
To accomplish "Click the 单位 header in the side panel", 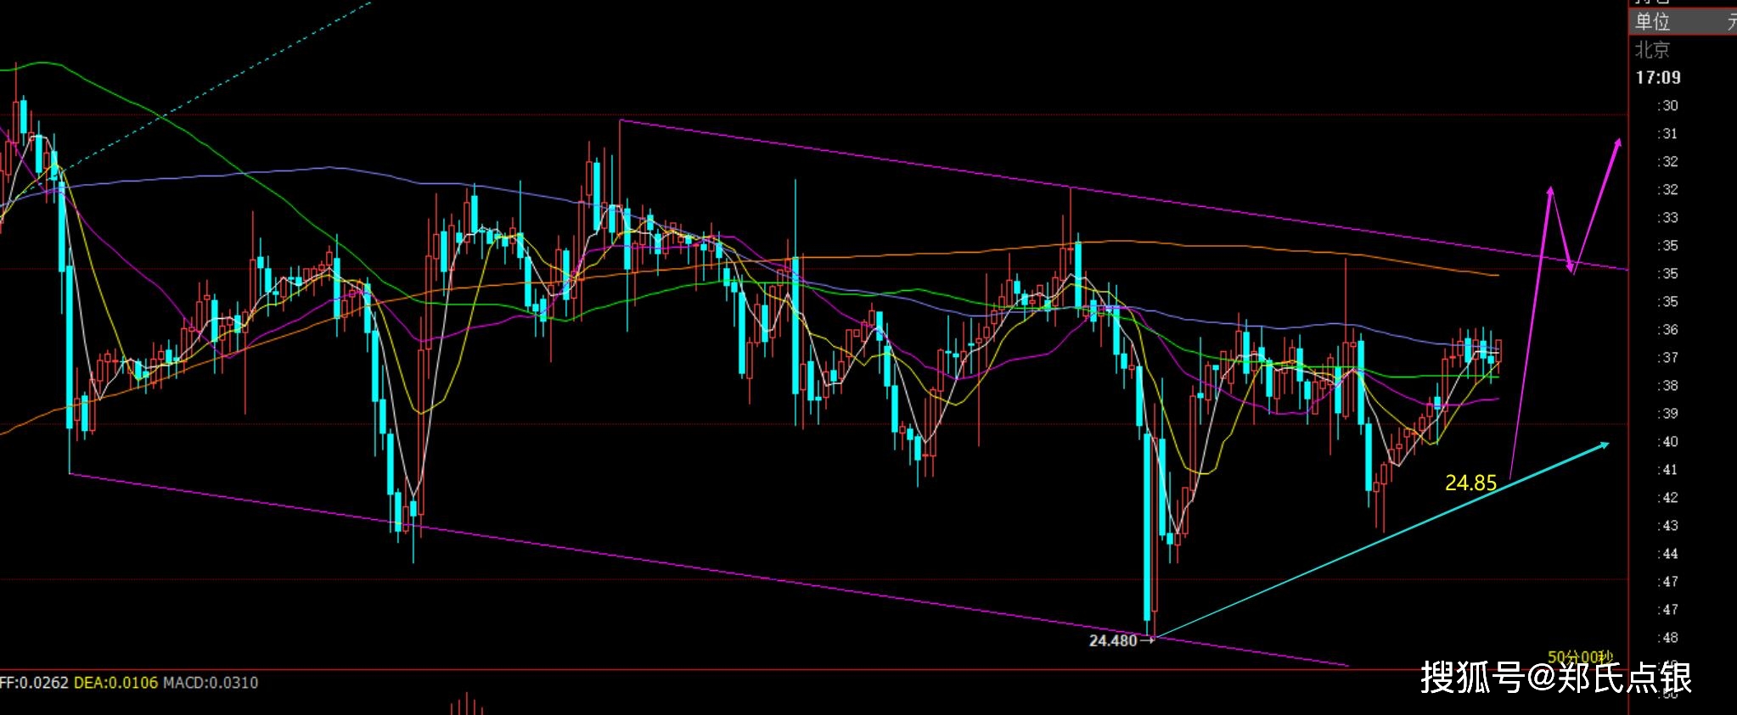I will (1652, 22).
